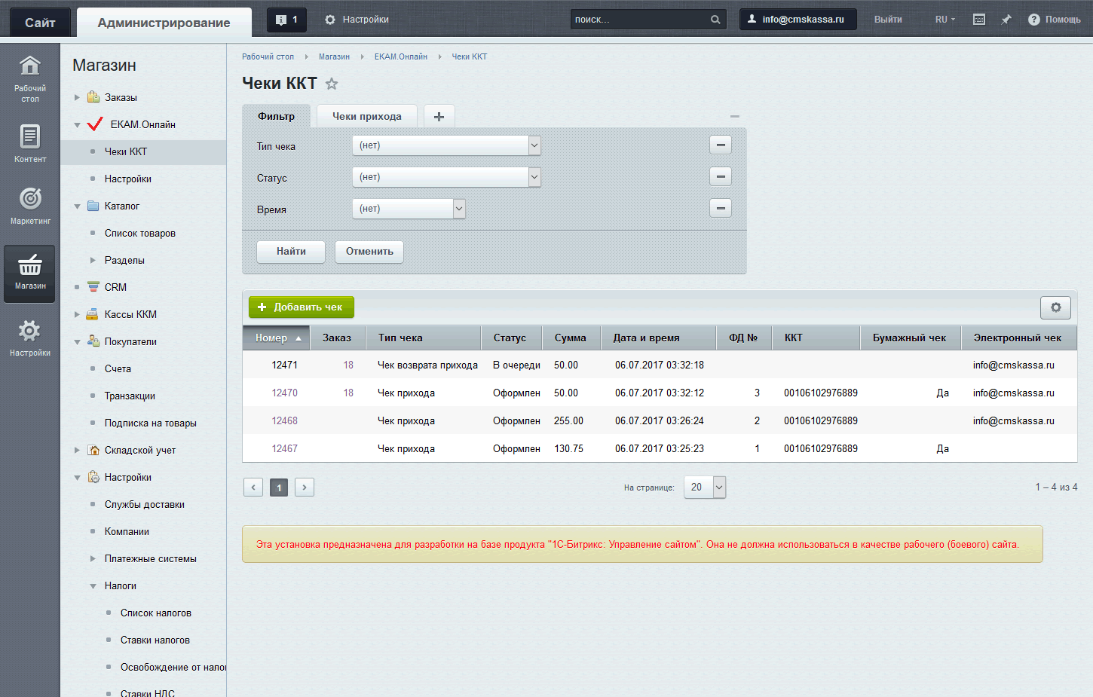Expand the Складской учет tree node

[x=77, y=450]
